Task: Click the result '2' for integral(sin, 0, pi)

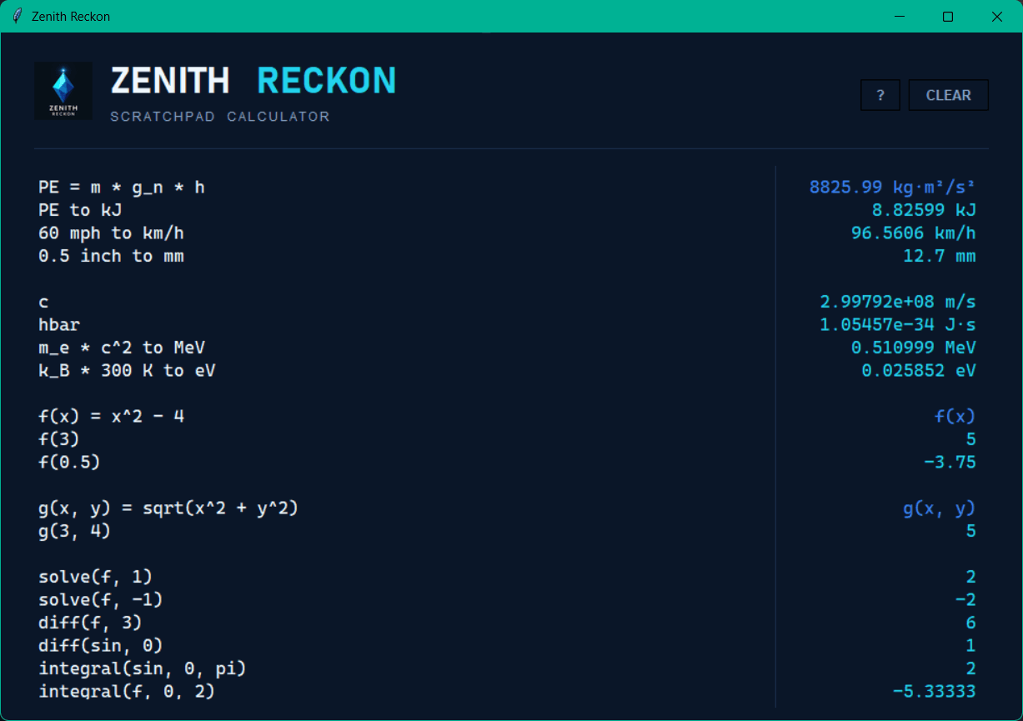Action: pyautogui.click(x=971, y=668)
